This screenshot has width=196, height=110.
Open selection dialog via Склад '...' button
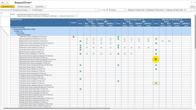(x=192, y=10)
